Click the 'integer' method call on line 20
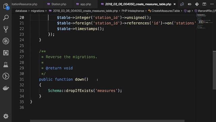Image resolution: width=216 pixels, height=122 pixels. [83, 18]
